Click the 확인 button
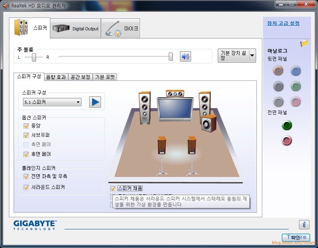This screenshot has width=318, height=248. (296, 237)
